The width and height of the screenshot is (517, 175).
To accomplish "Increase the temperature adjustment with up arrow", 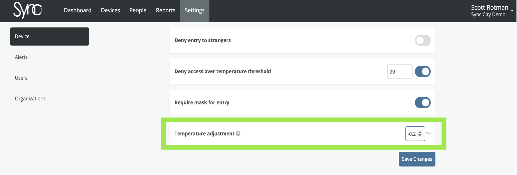I will point(420,132).
